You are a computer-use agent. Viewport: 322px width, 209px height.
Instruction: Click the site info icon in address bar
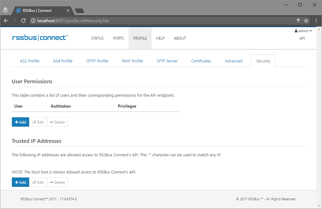(x=33, y=21)
